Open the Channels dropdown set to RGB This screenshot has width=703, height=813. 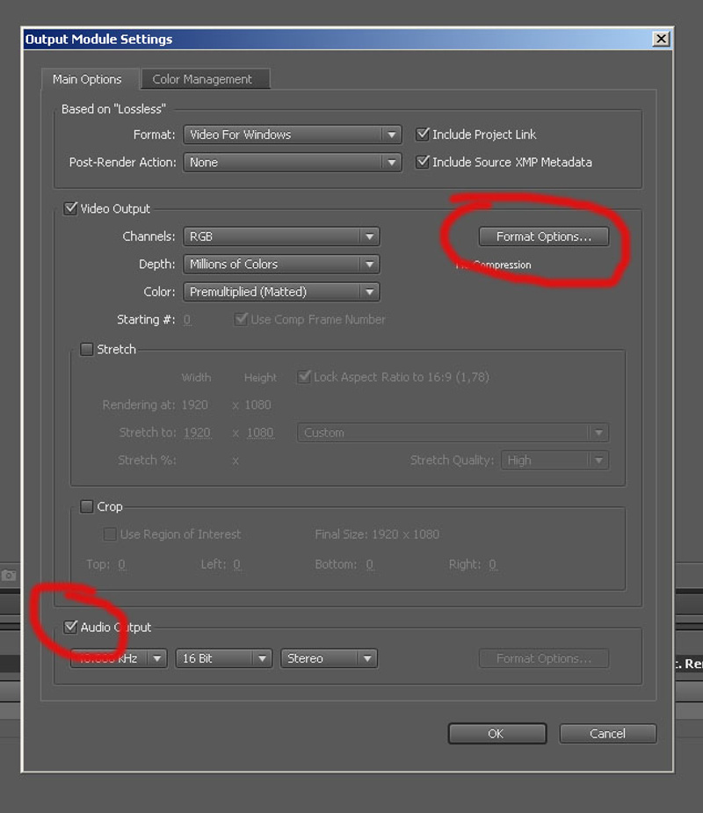coord(281,236)
